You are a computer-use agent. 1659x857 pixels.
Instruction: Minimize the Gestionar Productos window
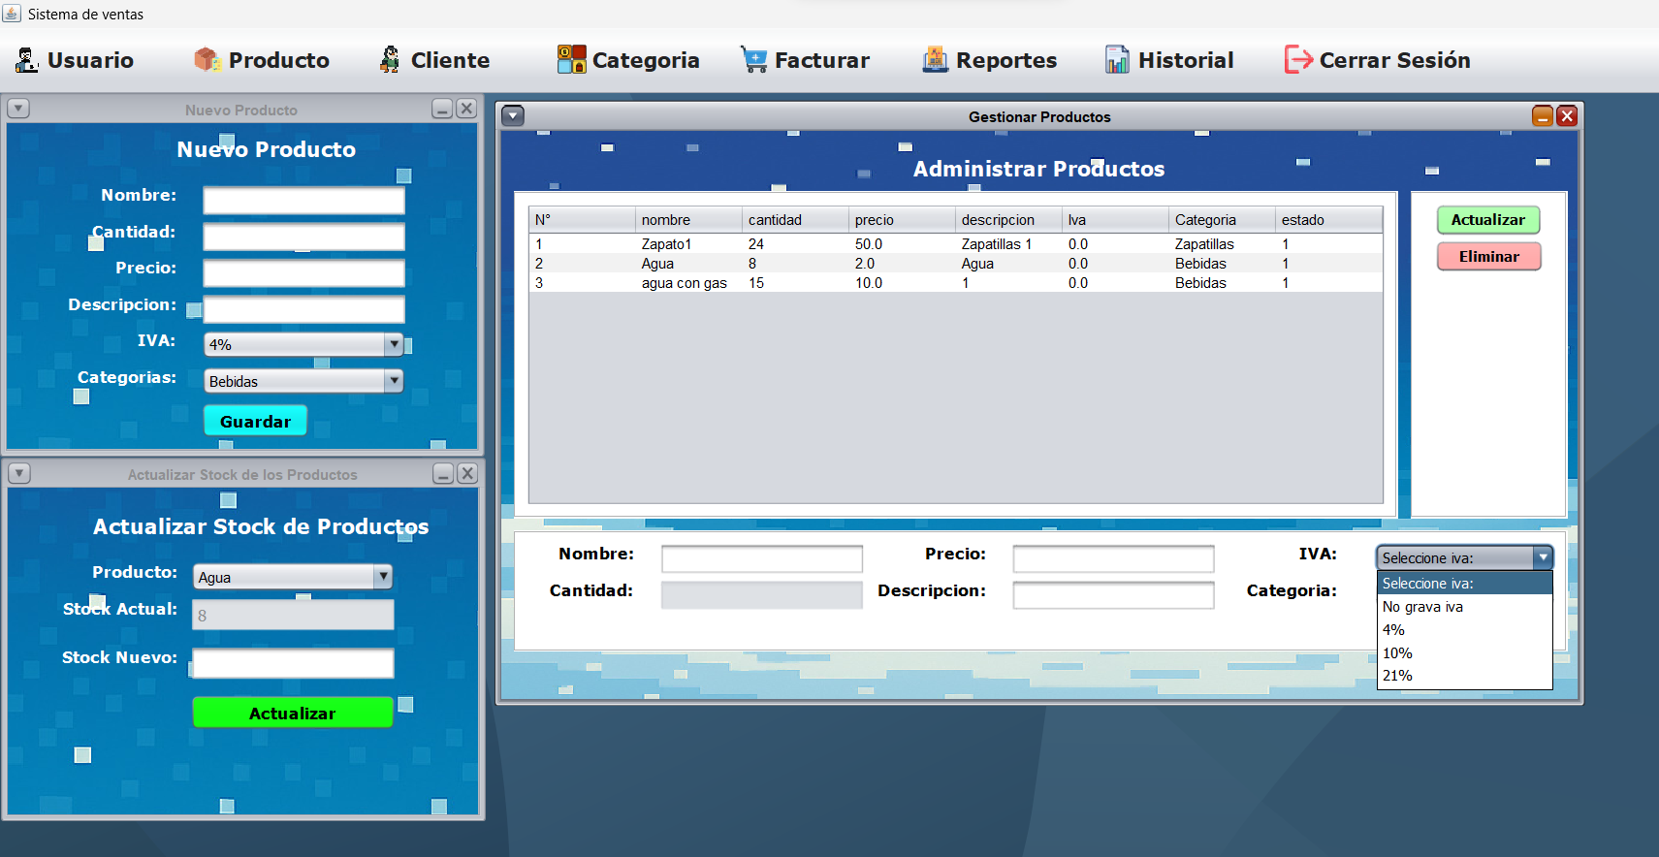pos(1543,116)
